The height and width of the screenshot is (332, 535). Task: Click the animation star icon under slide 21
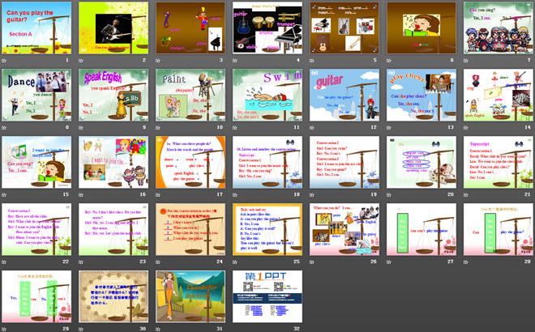(x=466, y=195)
